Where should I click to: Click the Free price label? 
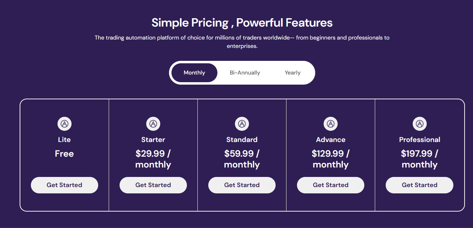(64, 154)
